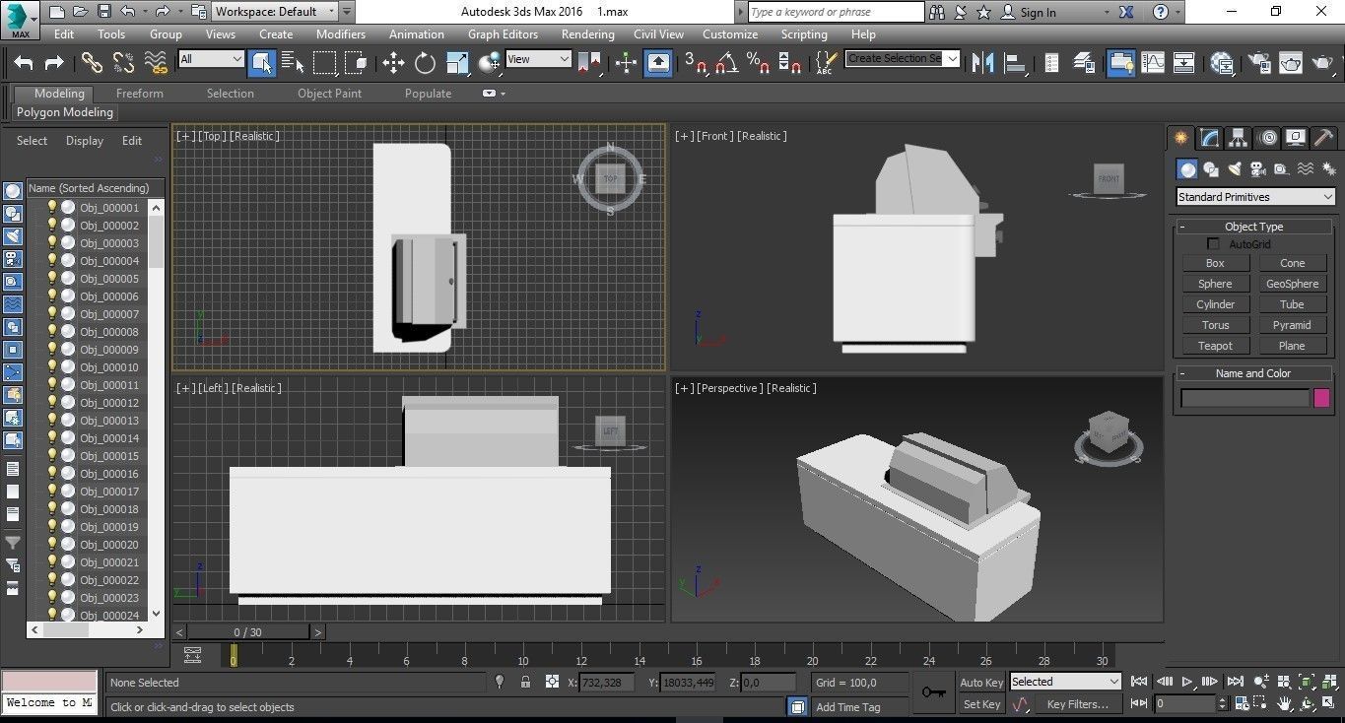This screenshot has width=1345, height=723.
Task: Select Obj_000010 in scene explorer
Action: [109, 367]
